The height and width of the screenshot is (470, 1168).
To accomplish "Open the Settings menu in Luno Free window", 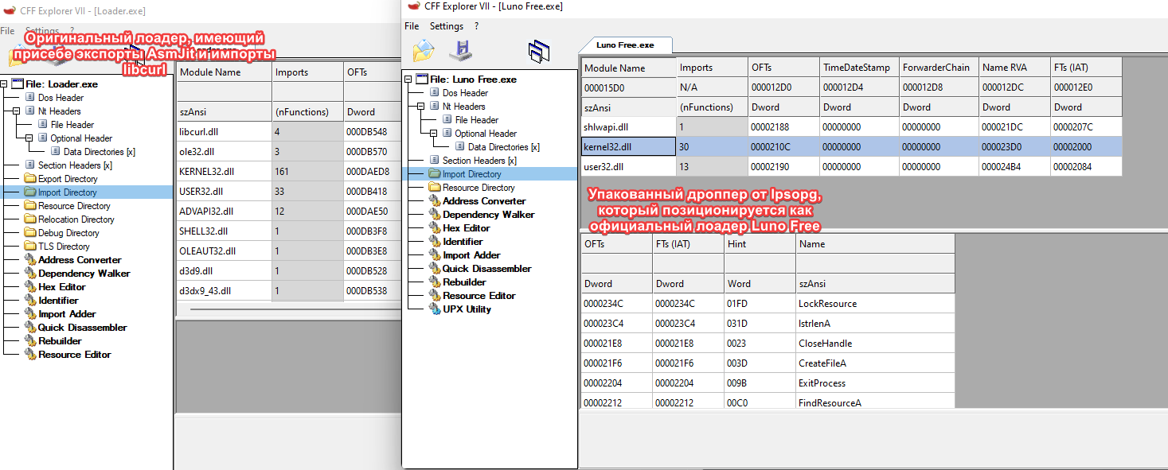I will coord(446,26).
